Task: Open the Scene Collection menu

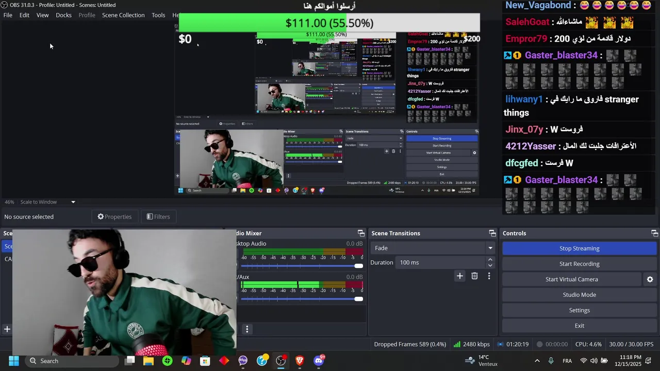Action: point(123,15)
